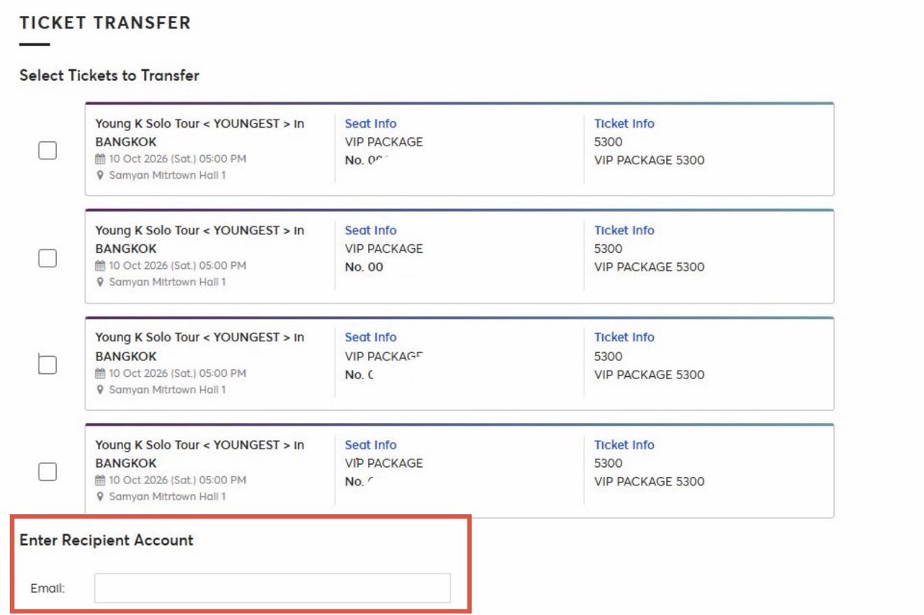Viewport: 924px width, 615px height.
Task: Click the calendar icon in the third ticket card
Action: [x=100, y=373]
